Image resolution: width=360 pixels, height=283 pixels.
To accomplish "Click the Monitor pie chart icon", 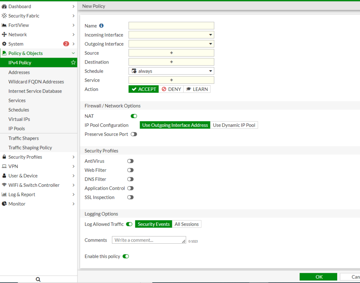I will [x=4, y=204].
